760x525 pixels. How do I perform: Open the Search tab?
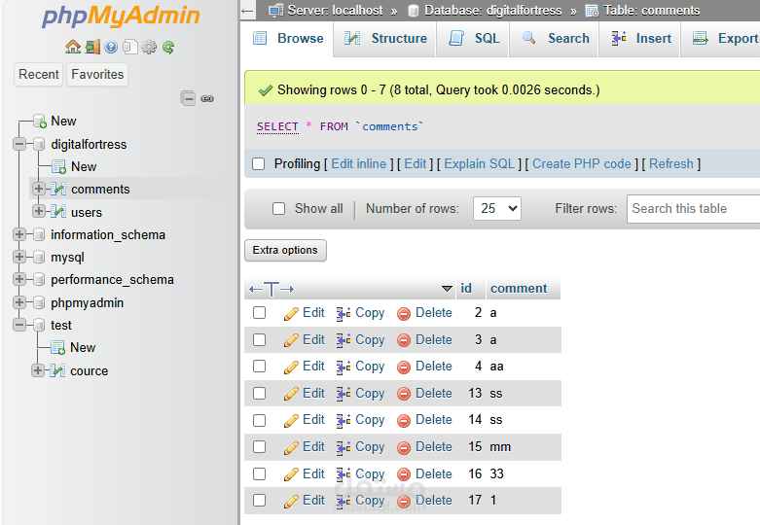coord(554,39)
